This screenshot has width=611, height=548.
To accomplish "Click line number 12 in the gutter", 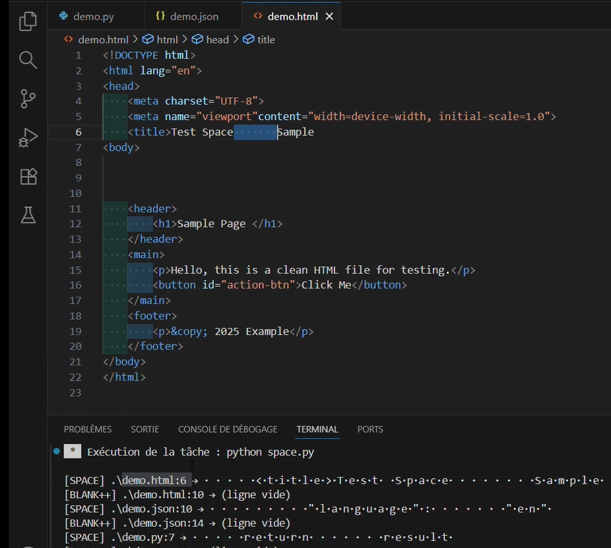I will pyautogui.click(x=75, y=223).
